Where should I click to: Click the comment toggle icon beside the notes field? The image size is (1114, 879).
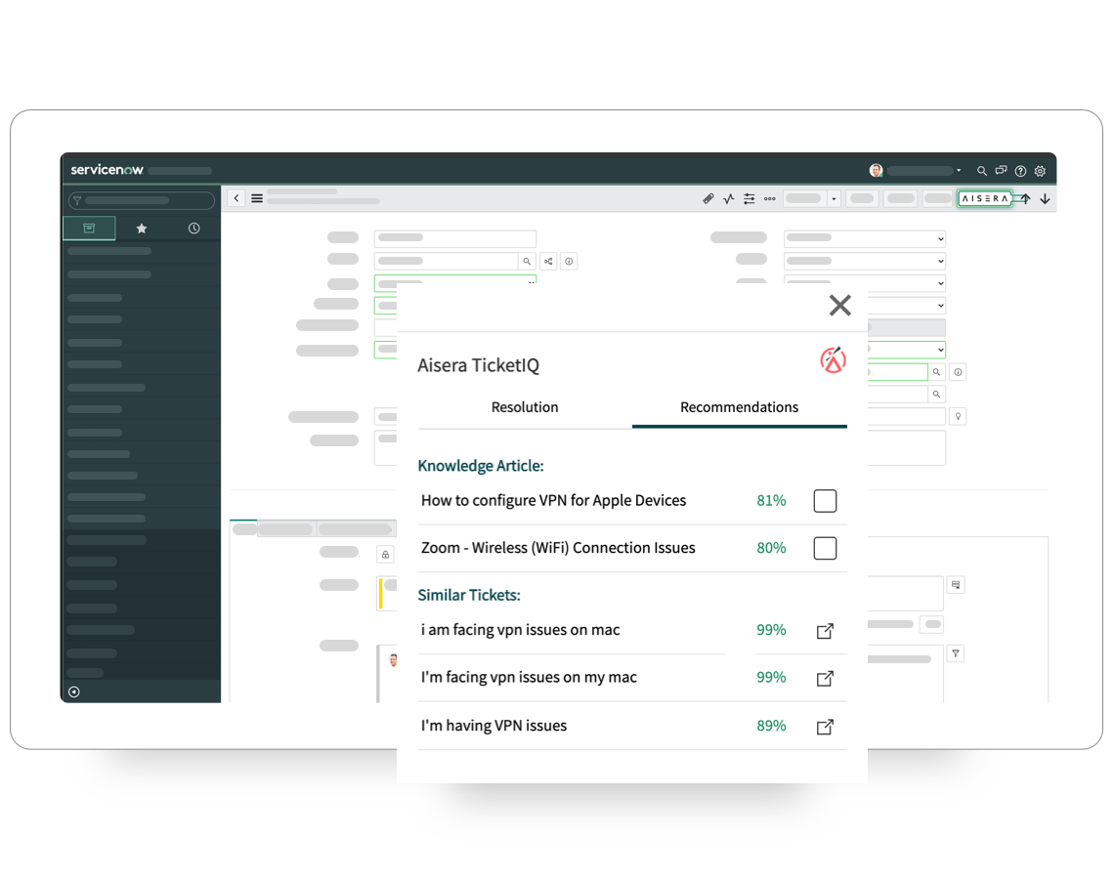957,585
